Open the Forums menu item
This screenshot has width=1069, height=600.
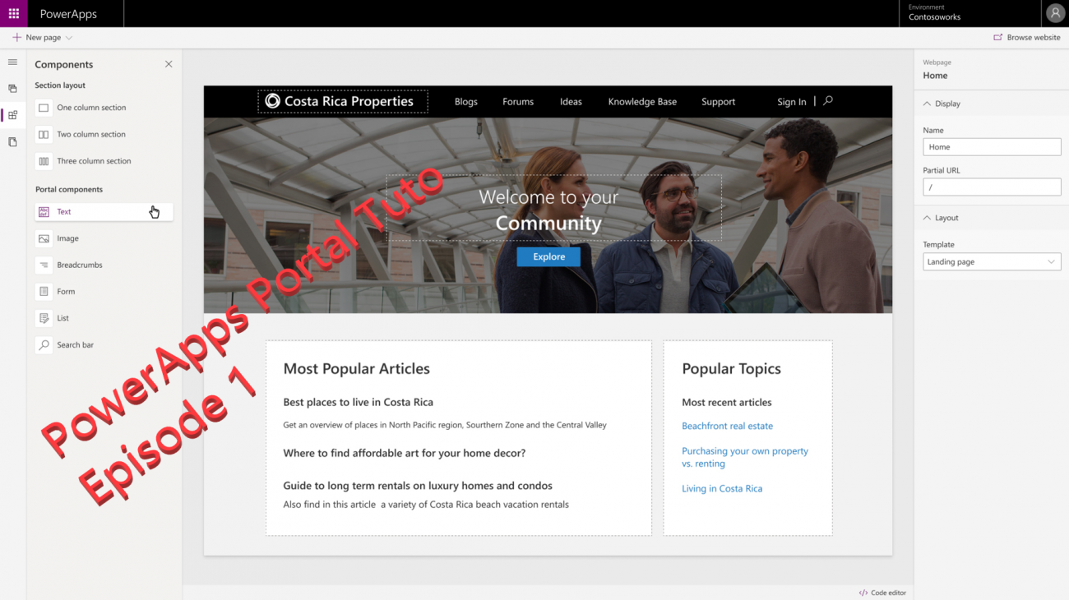(x=518, y=102)
